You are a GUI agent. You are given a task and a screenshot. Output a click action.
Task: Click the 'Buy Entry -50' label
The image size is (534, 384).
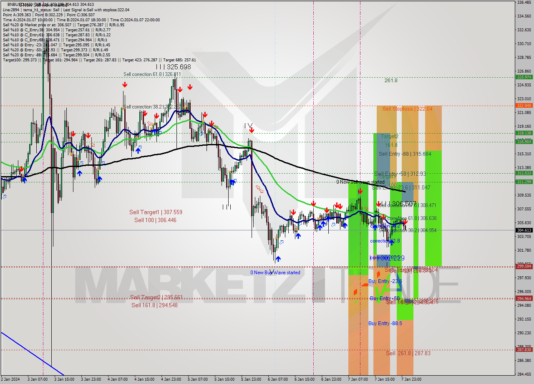tap(385, 298)
